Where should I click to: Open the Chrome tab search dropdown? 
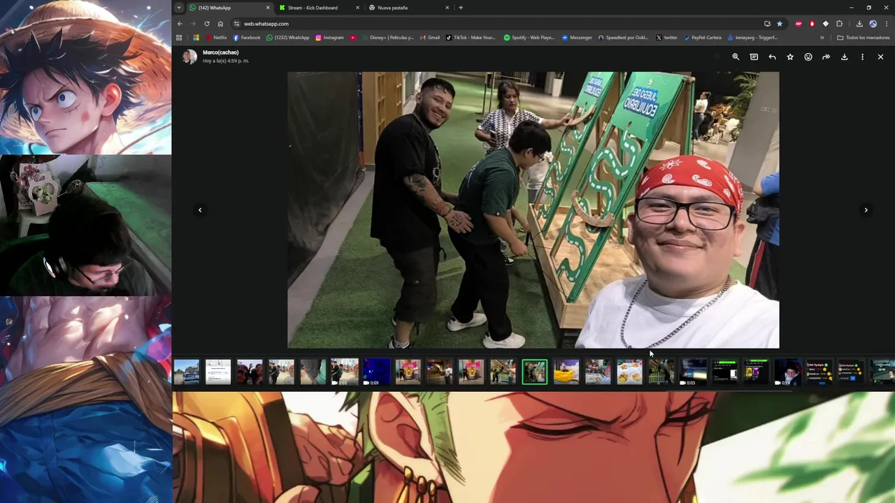tap(179, 8)
